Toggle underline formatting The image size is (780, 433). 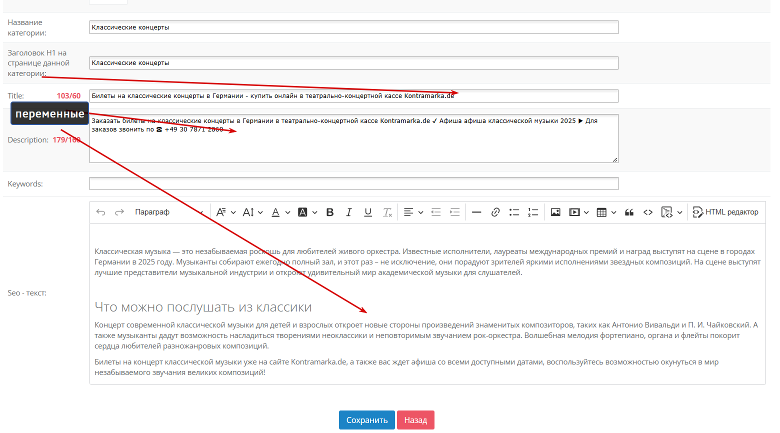pyautogui.click(x=368, y=212)
